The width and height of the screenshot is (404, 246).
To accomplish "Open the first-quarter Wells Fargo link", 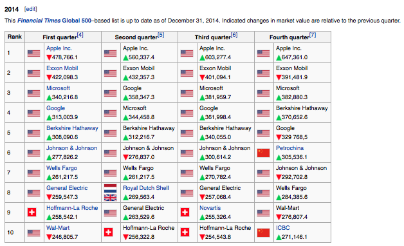I will coord(62,168).
